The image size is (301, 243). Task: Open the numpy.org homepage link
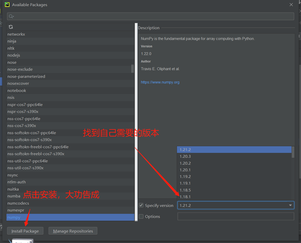coord(160,82)
